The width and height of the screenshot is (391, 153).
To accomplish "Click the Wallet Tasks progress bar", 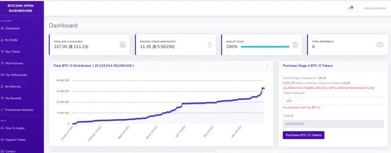I will 265,47.
